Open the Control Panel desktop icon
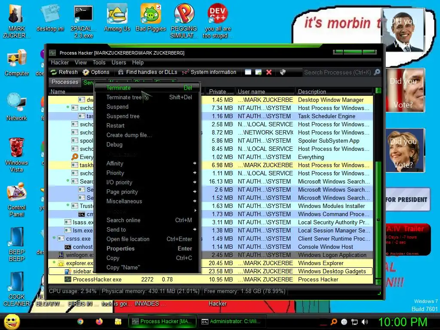 17,200
